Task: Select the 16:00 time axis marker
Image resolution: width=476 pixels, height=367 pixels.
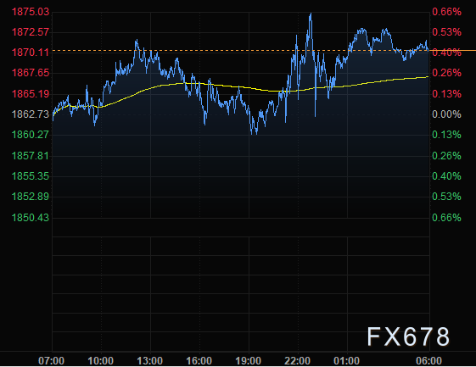Action: pos(199,360)
